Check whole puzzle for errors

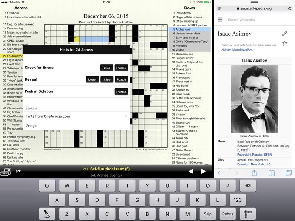tap(121, 68)
